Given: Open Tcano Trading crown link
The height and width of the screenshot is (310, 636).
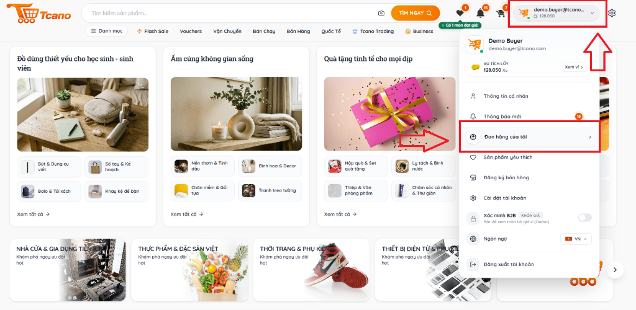Looking at the screenshot, I should coord(373,31).
